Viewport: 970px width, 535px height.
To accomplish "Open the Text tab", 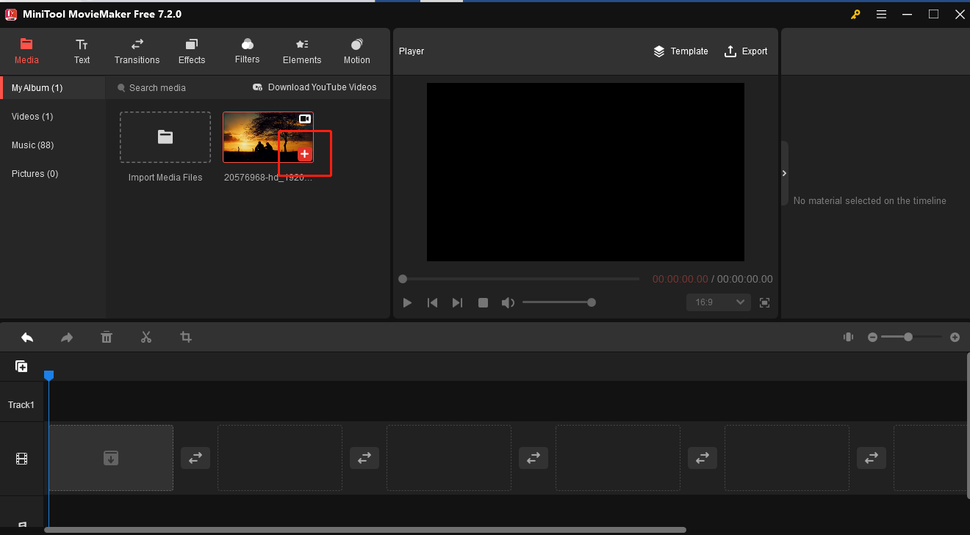I will point(82,51).
